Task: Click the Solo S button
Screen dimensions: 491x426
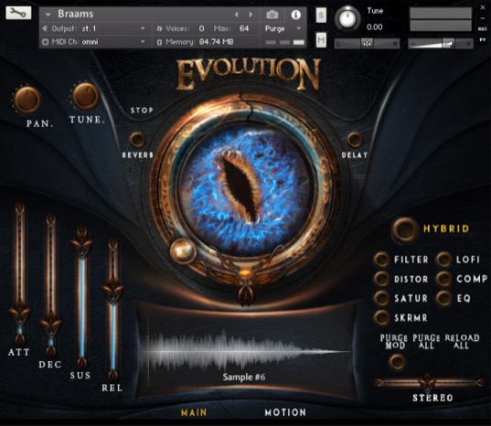Action: [x=321, y=15]
